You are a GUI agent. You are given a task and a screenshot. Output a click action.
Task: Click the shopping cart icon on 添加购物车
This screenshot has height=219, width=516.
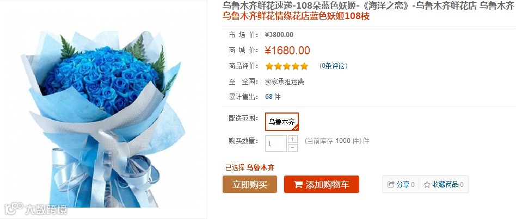coord(298,185)
